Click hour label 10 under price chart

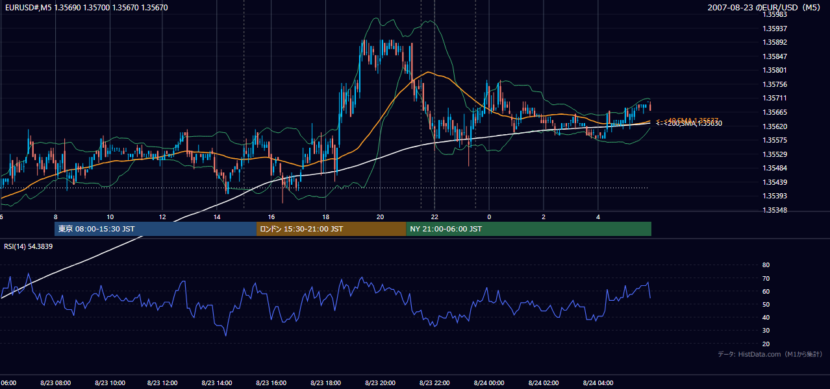point(110,217)
